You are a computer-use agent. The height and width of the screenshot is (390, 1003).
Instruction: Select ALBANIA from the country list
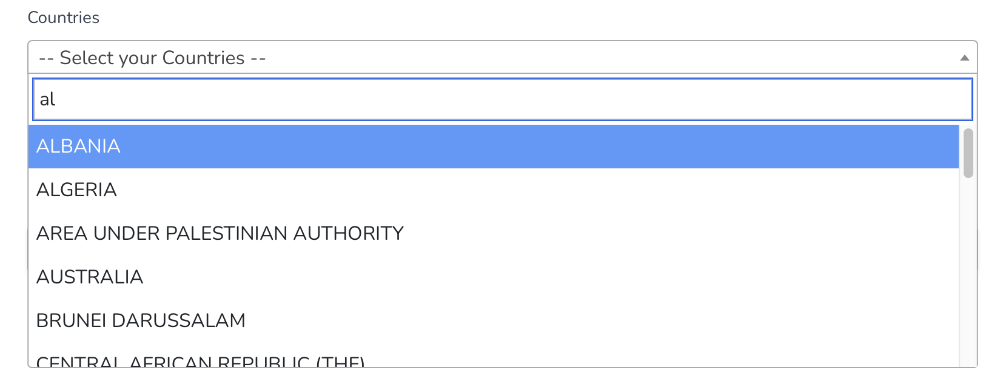79,147
